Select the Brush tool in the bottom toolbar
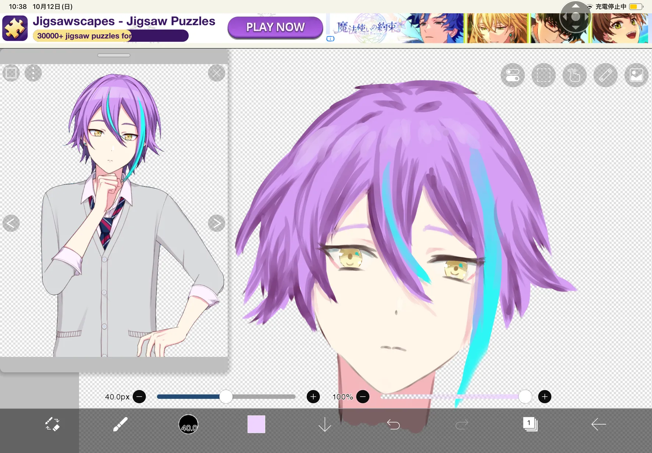This screenshot has height=453, width=652. (x=120, y=424)
